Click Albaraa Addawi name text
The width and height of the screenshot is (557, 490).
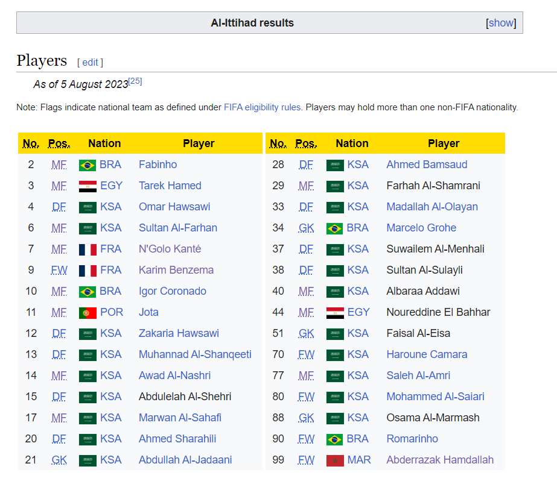point(423,291)
